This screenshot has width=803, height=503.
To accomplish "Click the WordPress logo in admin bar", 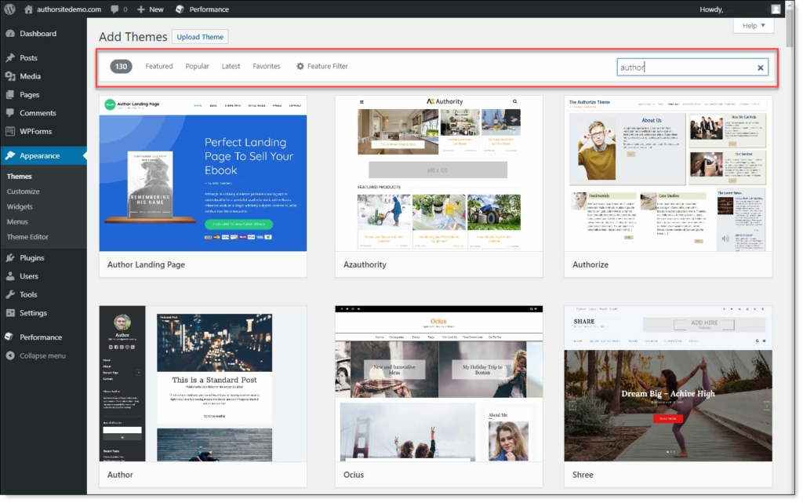I will click(x=10, y=9).
